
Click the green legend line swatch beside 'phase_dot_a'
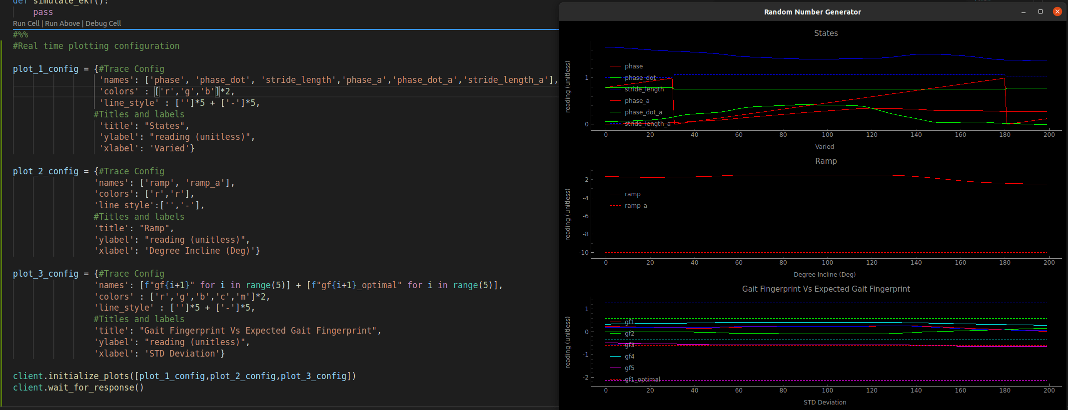click(615, 112)
